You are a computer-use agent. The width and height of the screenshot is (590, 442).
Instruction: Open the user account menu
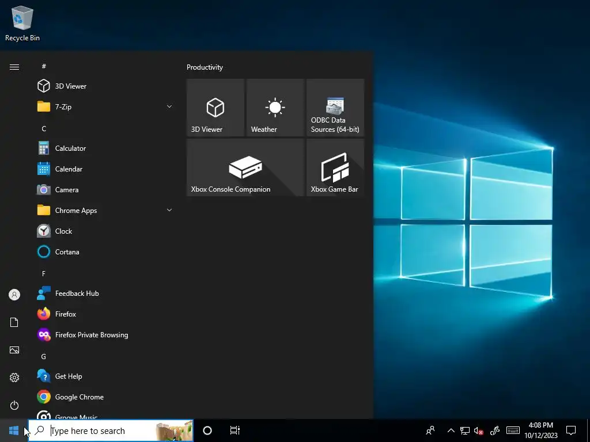14,295
